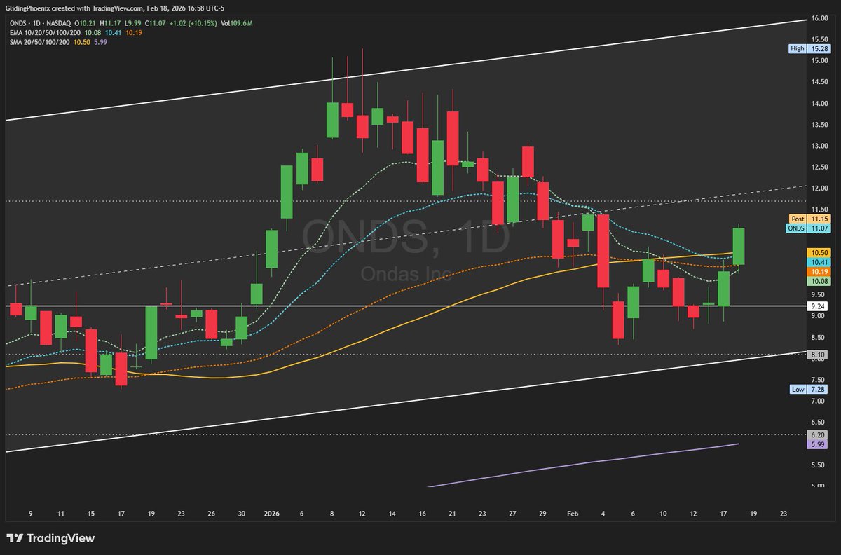The height and width of the screenshot is (555, 841).
Task: Click the 5.50 tick on the price axis
Action: pos(819,465)
